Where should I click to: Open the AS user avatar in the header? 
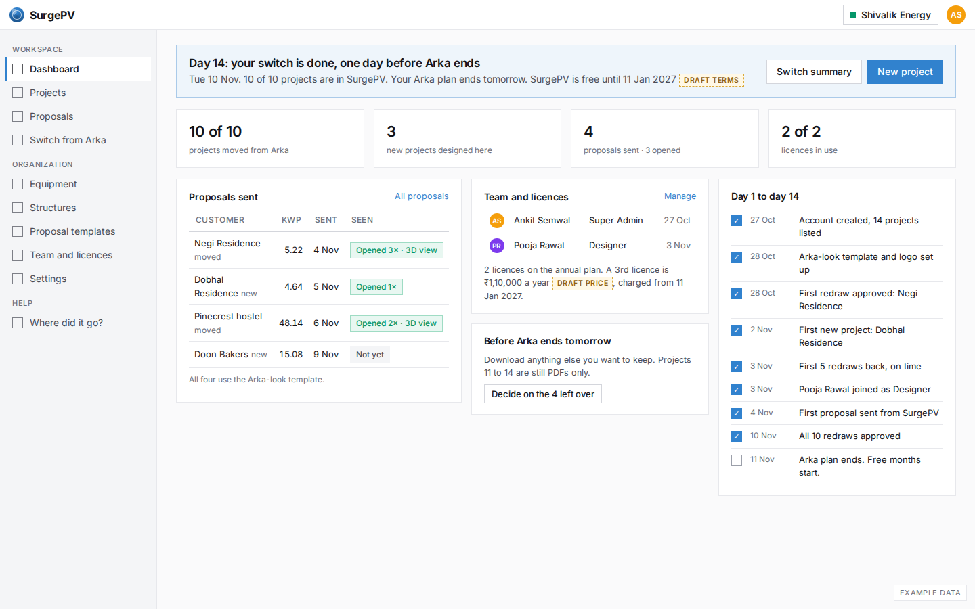(956, 15)
